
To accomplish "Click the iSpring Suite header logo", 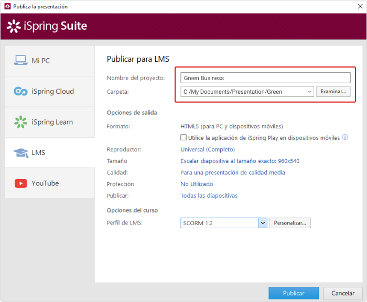I will [47, 26].
